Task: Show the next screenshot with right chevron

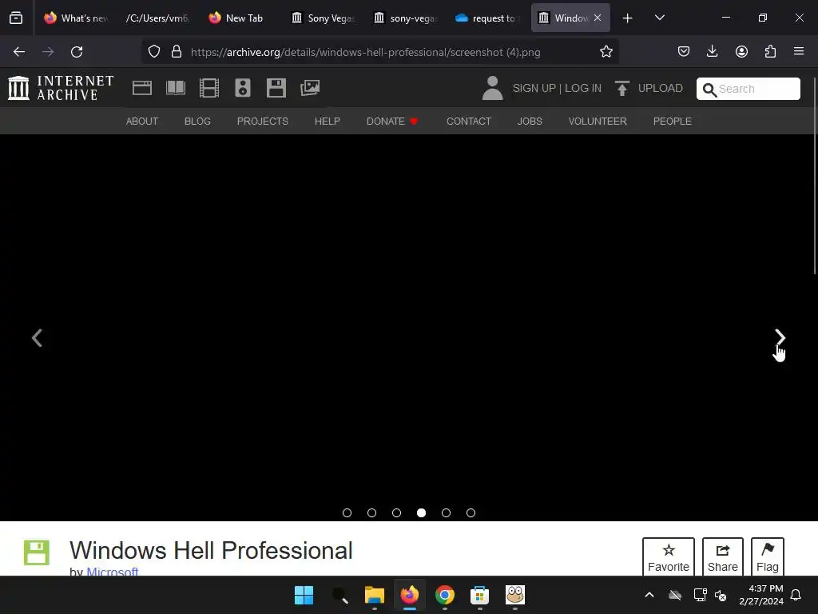Action: (x=780, y=338)
